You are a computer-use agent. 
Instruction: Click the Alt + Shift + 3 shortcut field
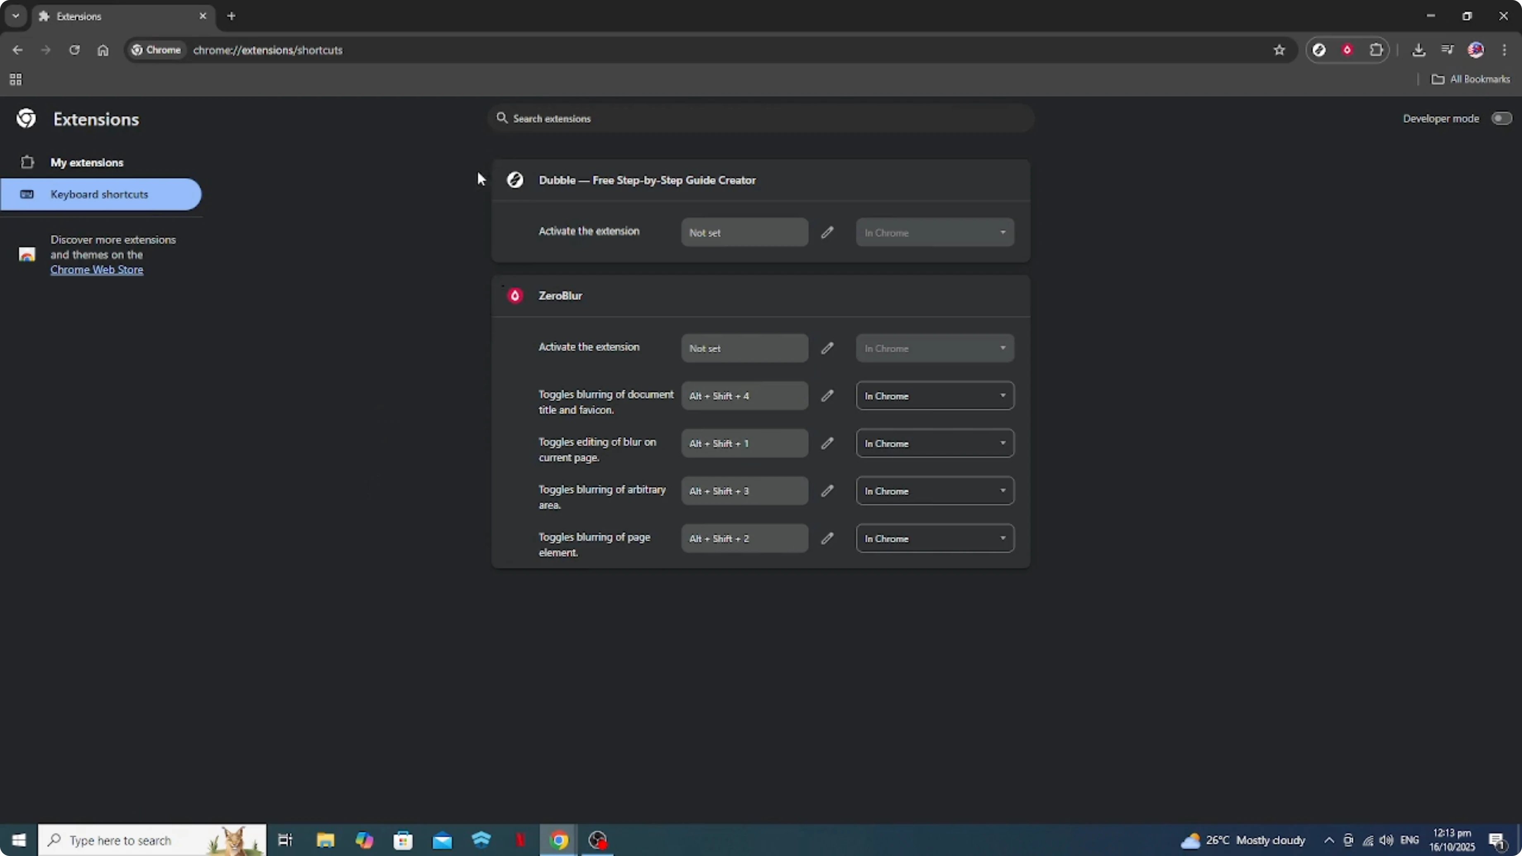(x=744, y=490)
